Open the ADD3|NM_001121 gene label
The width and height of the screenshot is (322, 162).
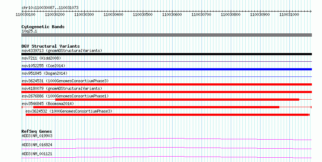click(x=37, y=154)
